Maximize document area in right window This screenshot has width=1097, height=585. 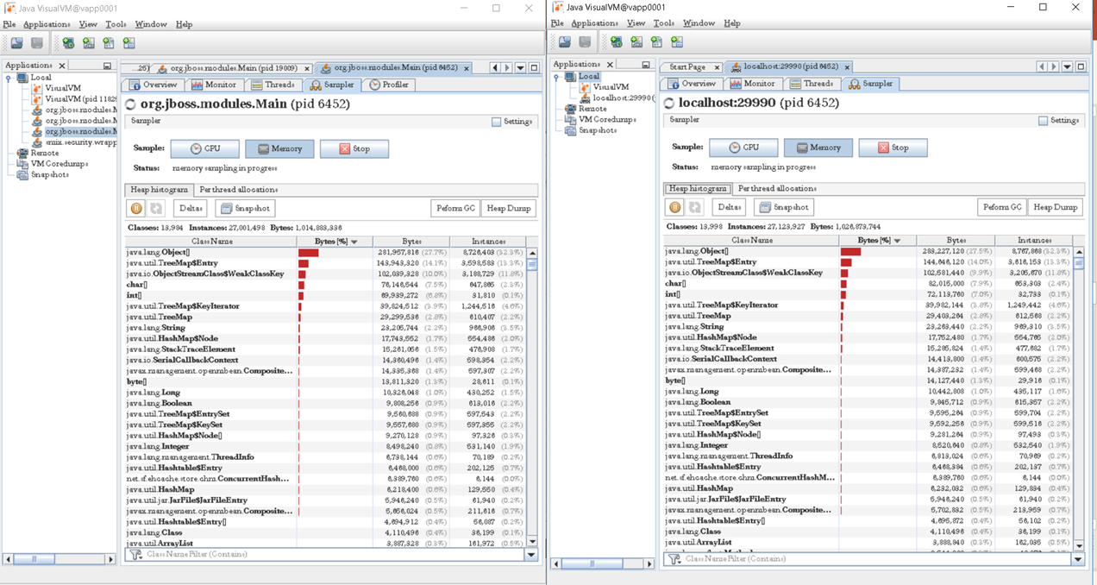pos(1081,66)
